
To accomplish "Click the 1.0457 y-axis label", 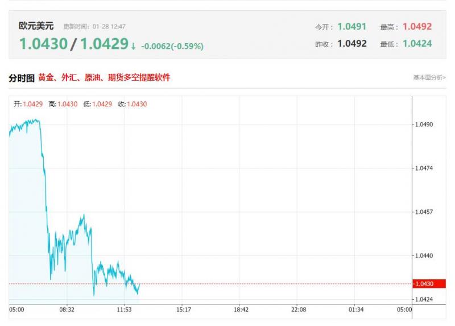I will (424, 212).
